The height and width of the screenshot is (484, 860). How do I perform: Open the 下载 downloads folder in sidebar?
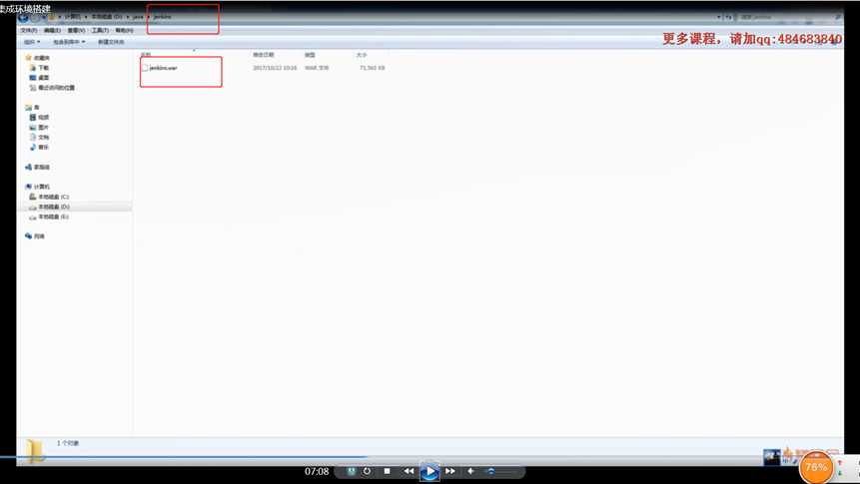pyautogui.click(x=39, y=68)
